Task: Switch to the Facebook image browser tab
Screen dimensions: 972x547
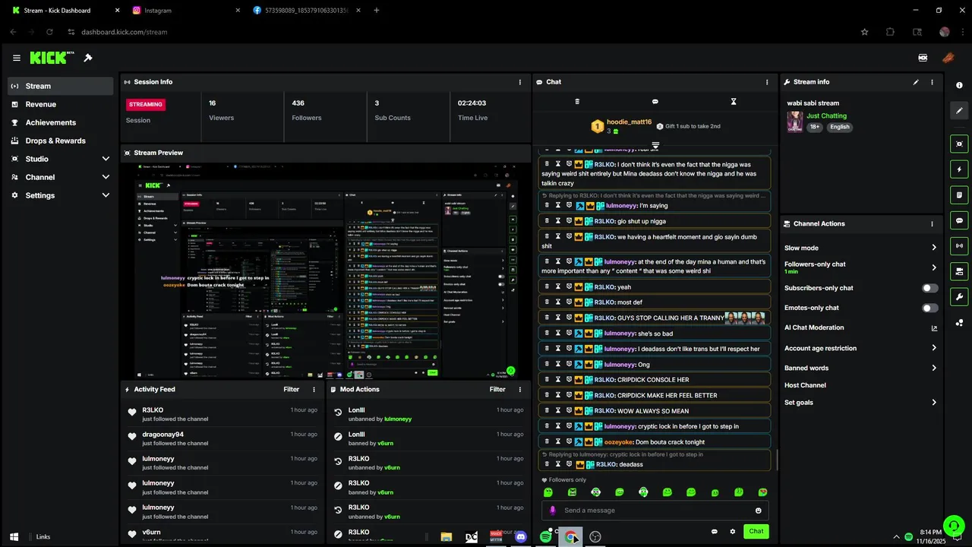Action: coord(306,11)
